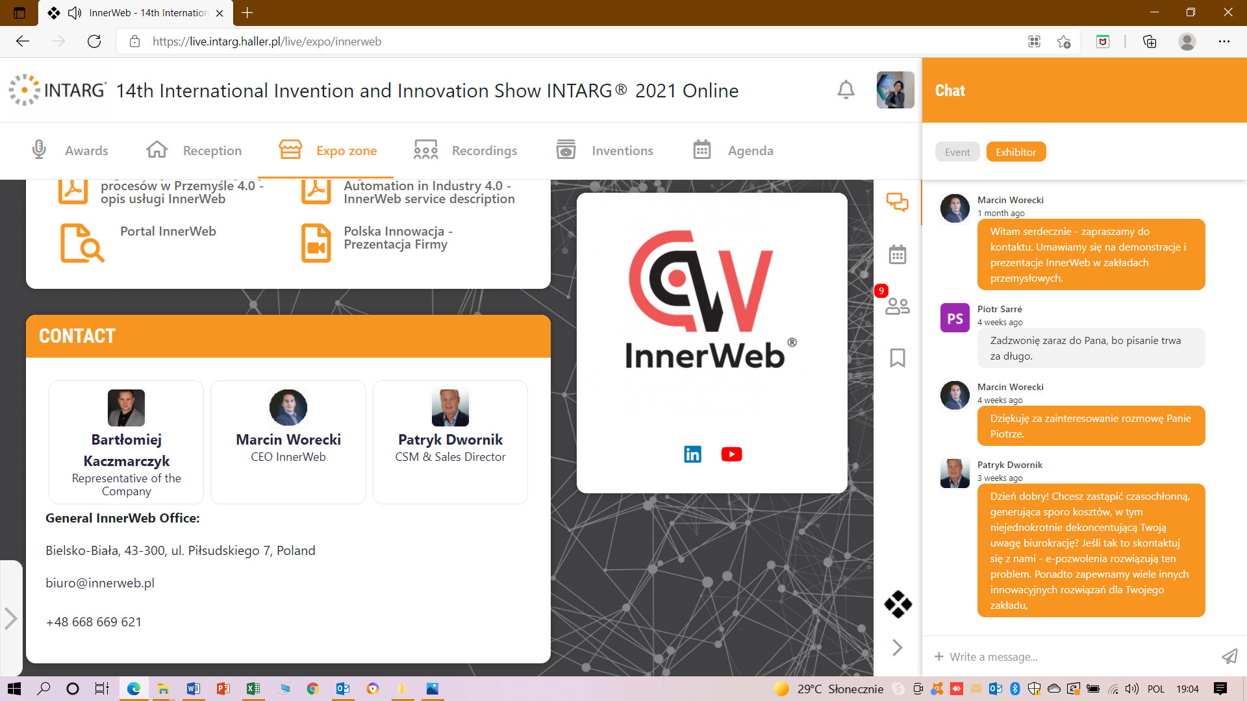
Task: Open the calendar sidebar icon
Action: pos(898,254)
